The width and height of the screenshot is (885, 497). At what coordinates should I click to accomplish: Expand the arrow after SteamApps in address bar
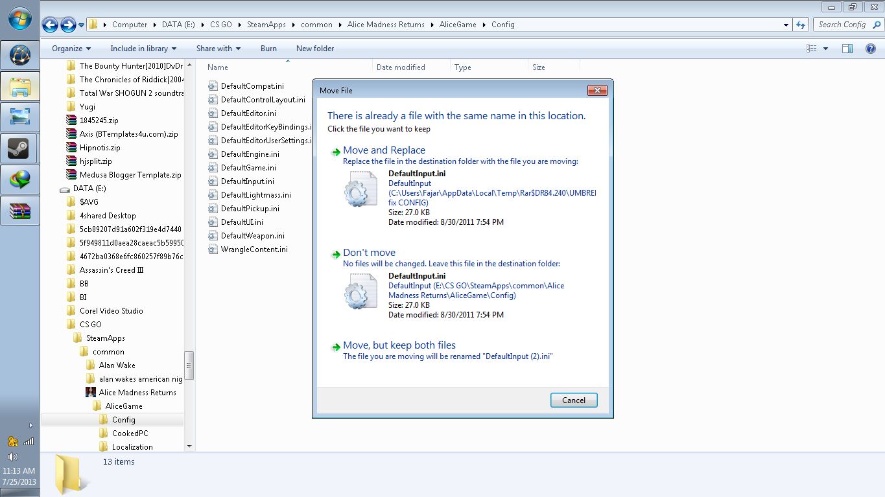coord(293,25)
